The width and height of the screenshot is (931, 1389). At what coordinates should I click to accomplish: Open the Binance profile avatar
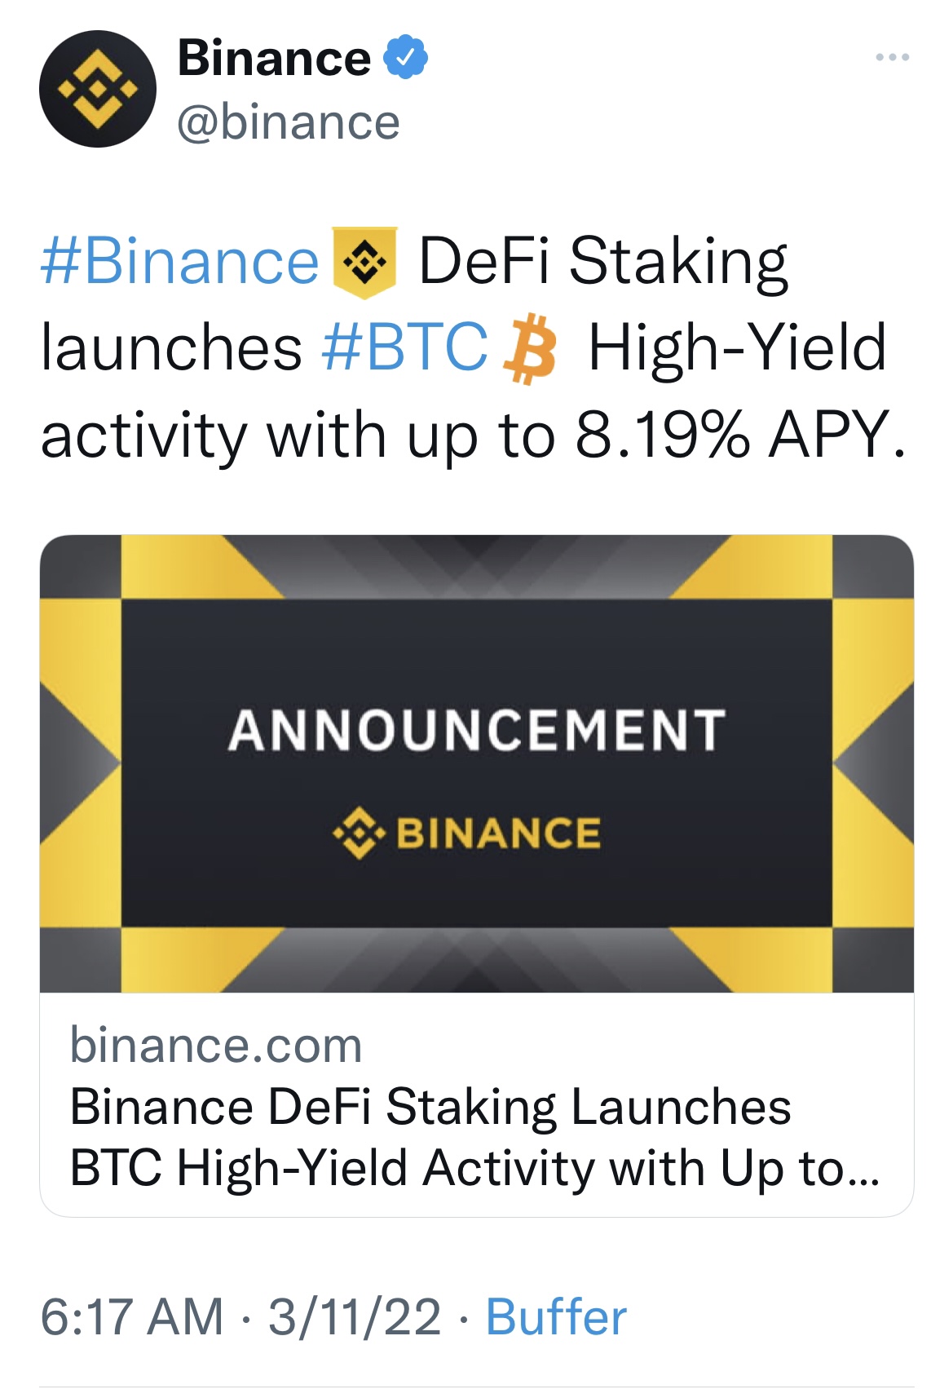(x=98, y=89)
